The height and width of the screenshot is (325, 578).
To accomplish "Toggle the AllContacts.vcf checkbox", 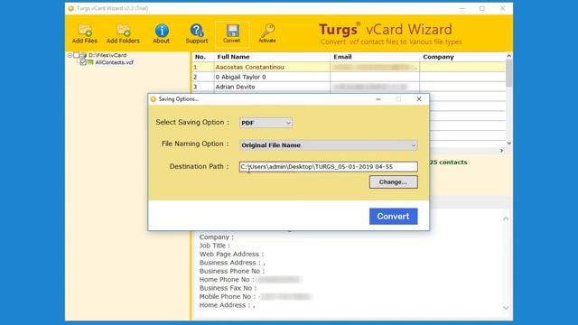I will [x=83, y=62].
